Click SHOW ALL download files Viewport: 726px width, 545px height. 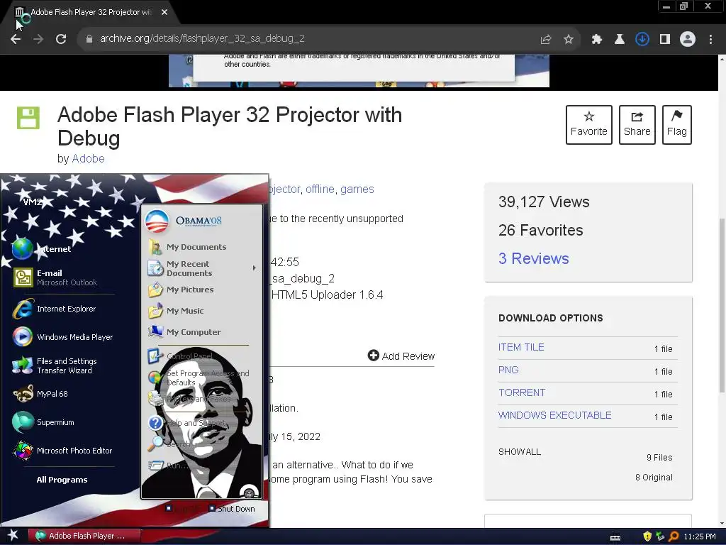(x=520, y=452)
